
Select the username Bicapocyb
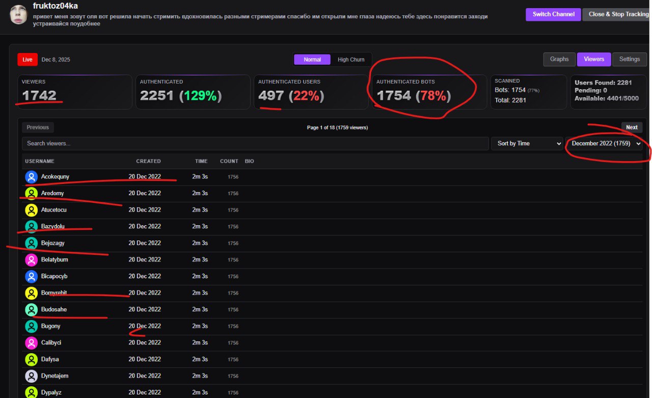click(55, 276)
